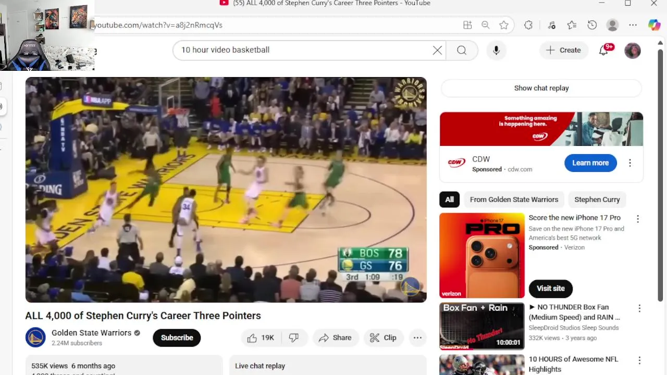
Task: Open the browser settings and more menu
Action: 633,25
